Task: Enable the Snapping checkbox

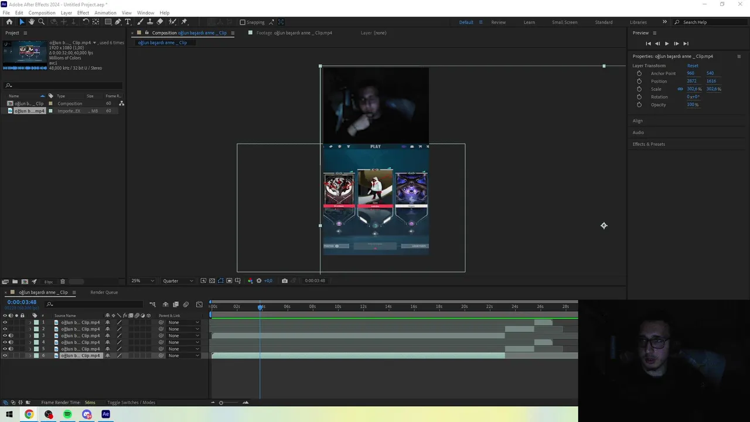Action: point(243,22)
